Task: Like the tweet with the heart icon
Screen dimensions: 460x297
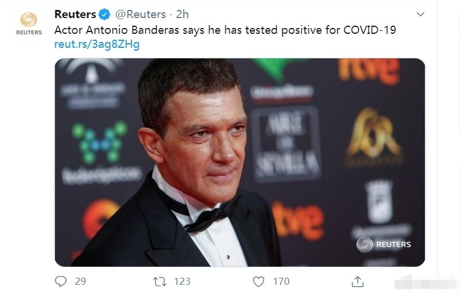Action: pos(258,281)
